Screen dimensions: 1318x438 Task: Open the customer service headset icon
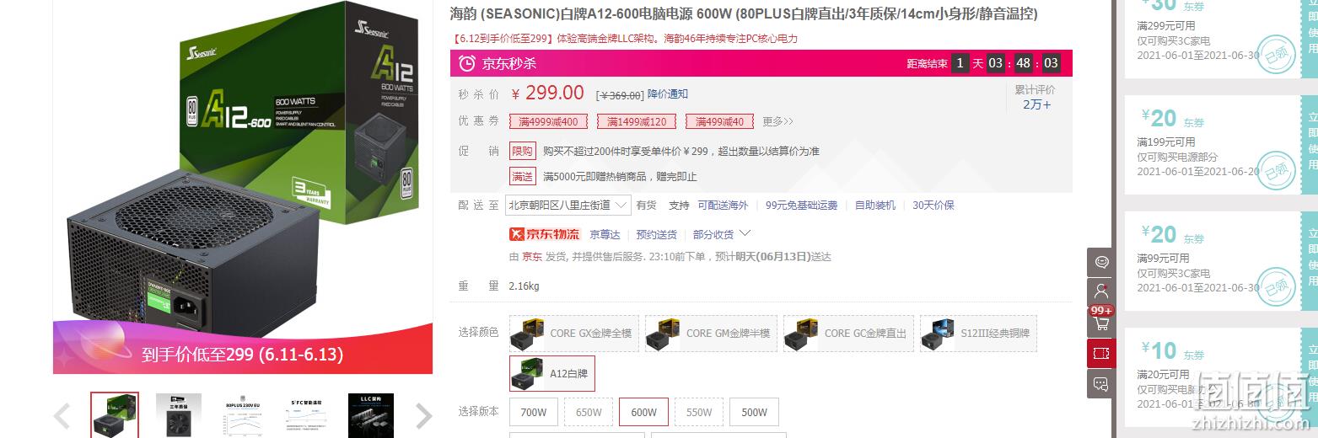point(1101,262)
